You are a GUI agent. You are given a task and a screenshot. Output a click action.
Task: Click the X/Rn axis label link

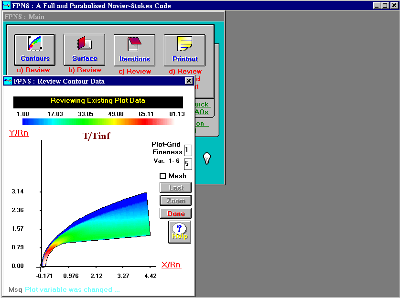[171, 265]
